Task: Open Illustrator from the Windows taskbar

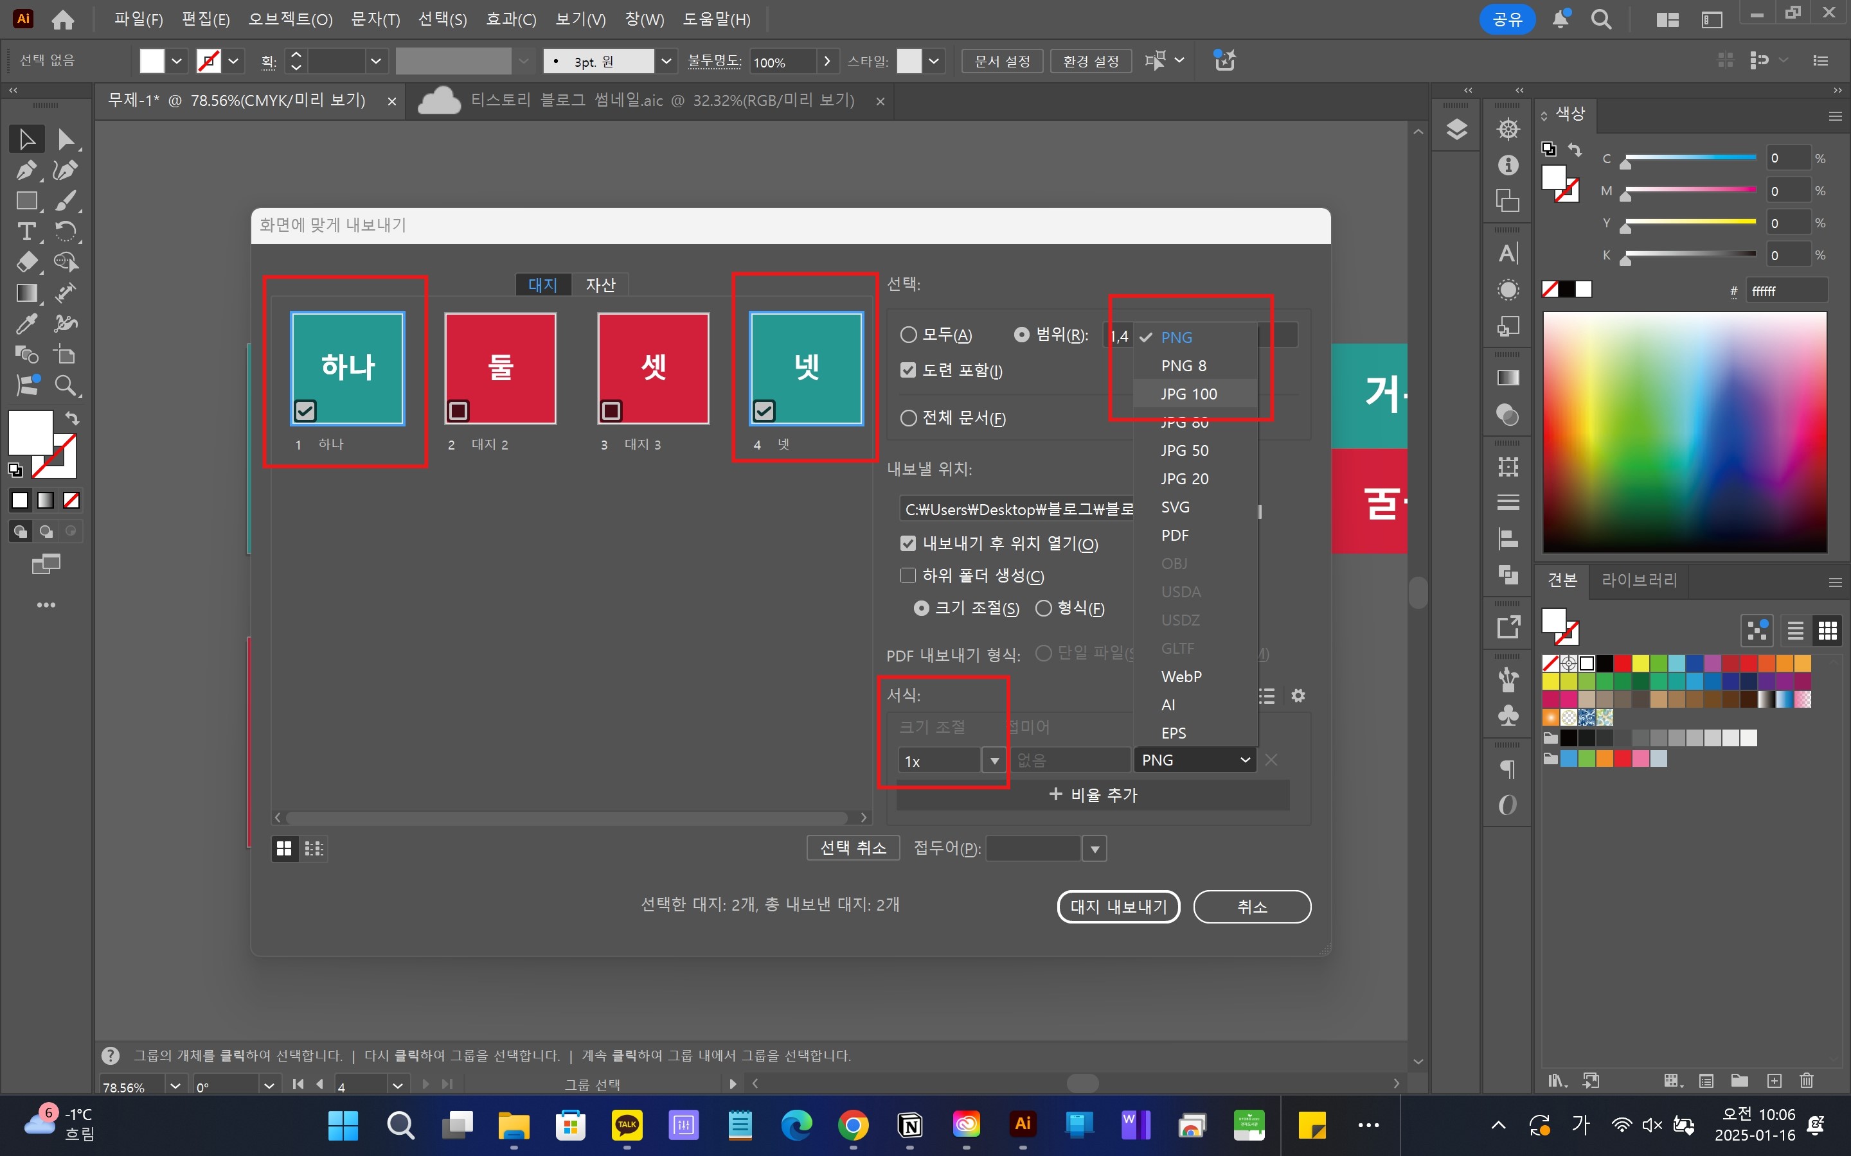Action: [x=1023, y=1124]
